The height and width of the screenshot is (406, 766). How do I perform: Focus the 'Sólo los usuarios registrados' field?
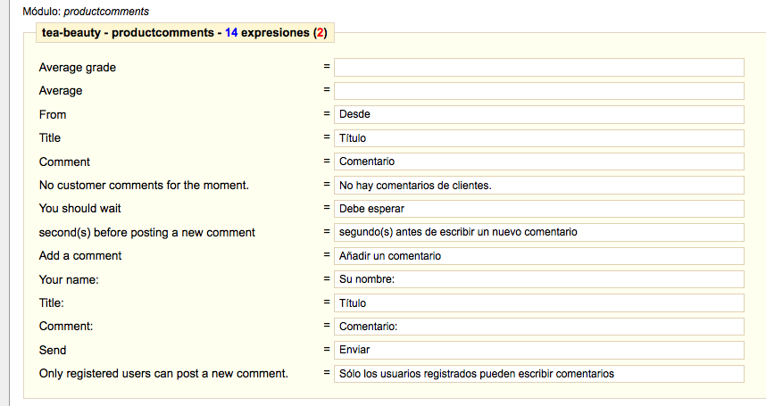(x=538, y=374)
